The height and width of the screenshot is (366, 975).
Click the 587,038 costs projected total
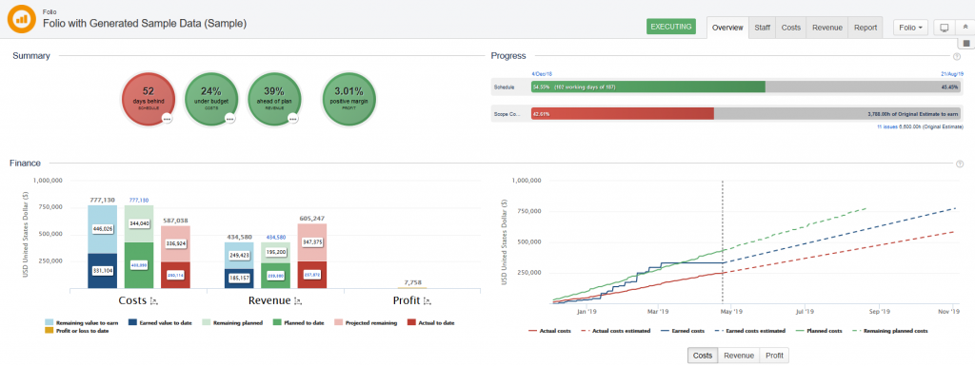coord(175,221)
